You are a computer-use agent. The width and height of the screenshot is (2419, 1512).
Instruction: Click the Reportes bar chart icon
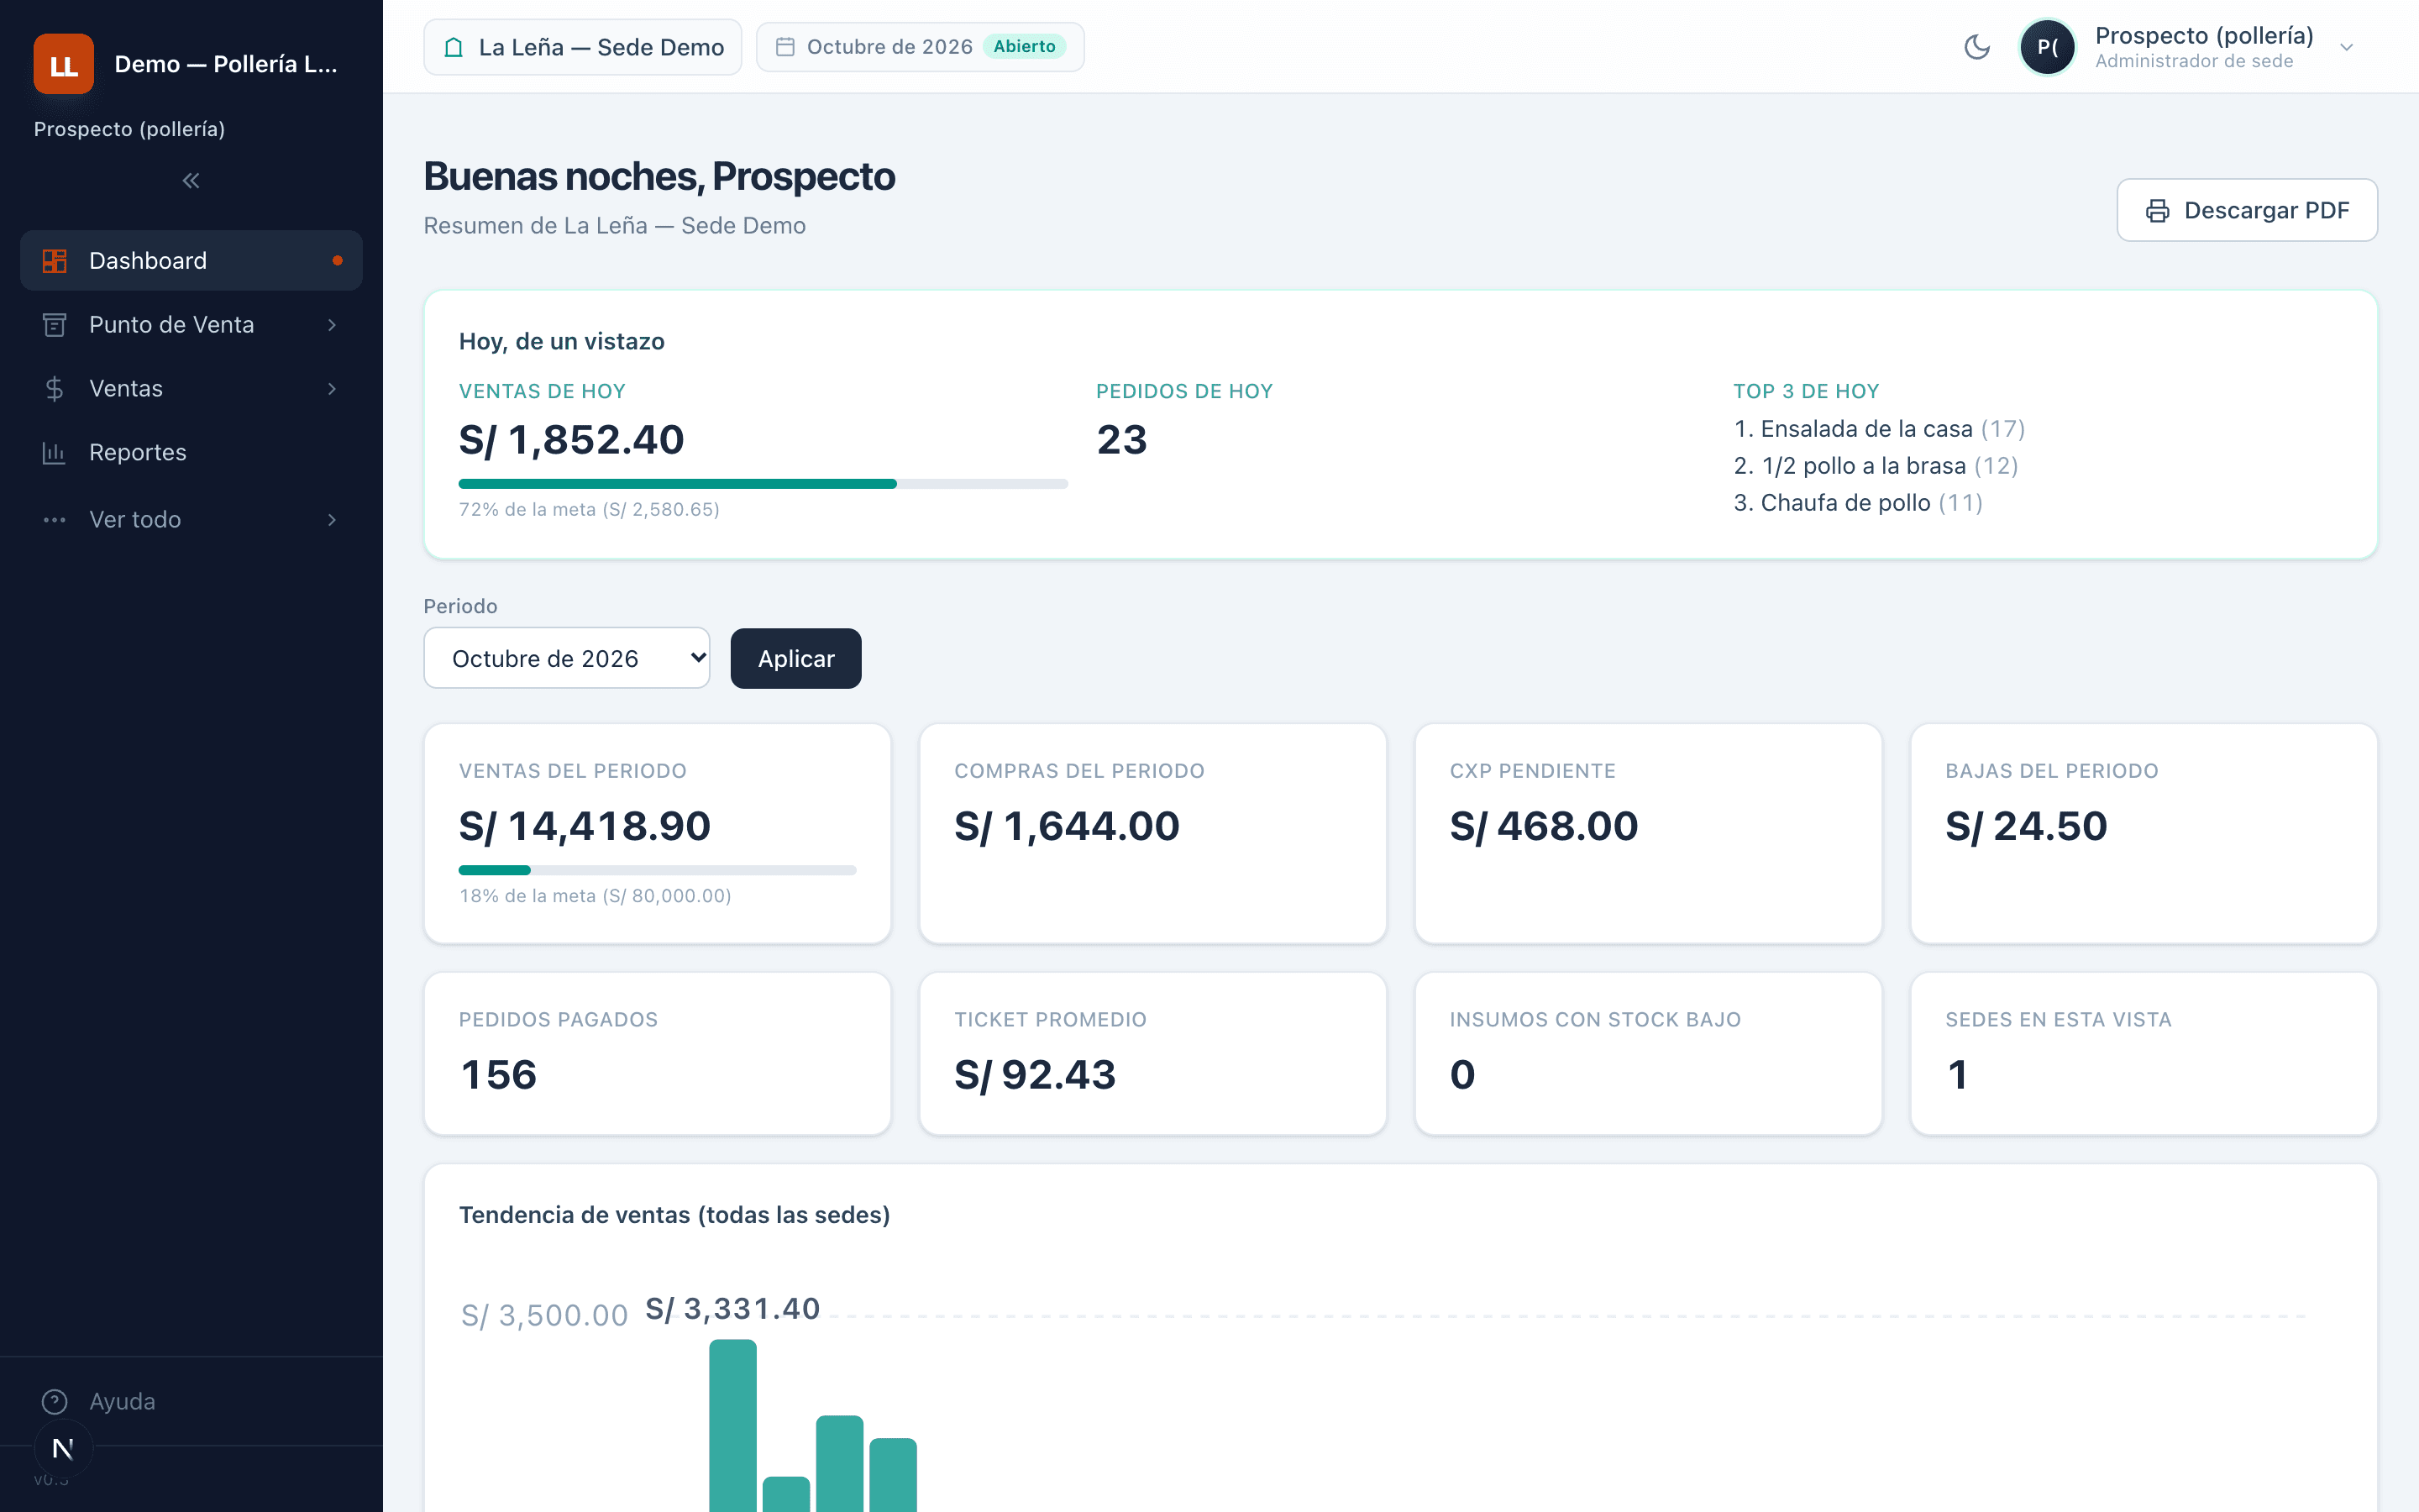pos(55,453)
